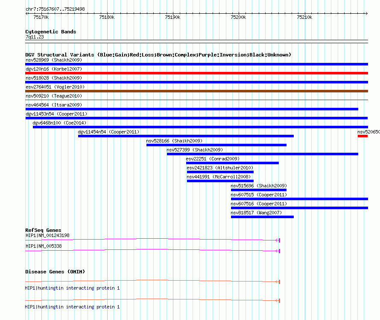Click the dgv6468n100 (Coe2014) label

click(59, 123)
